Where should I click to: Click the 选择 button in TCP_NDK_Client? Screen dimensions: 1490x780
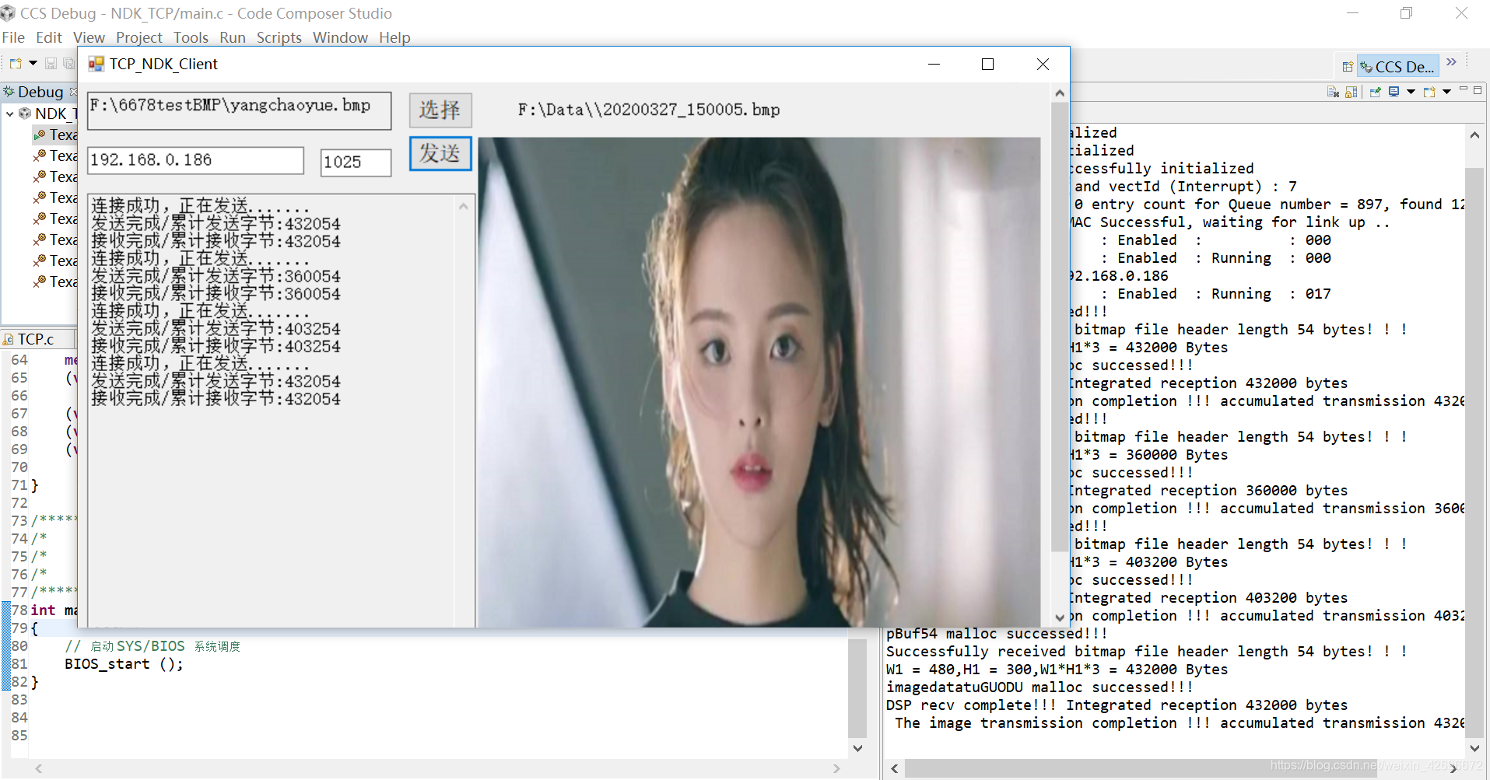coord(440,110)
